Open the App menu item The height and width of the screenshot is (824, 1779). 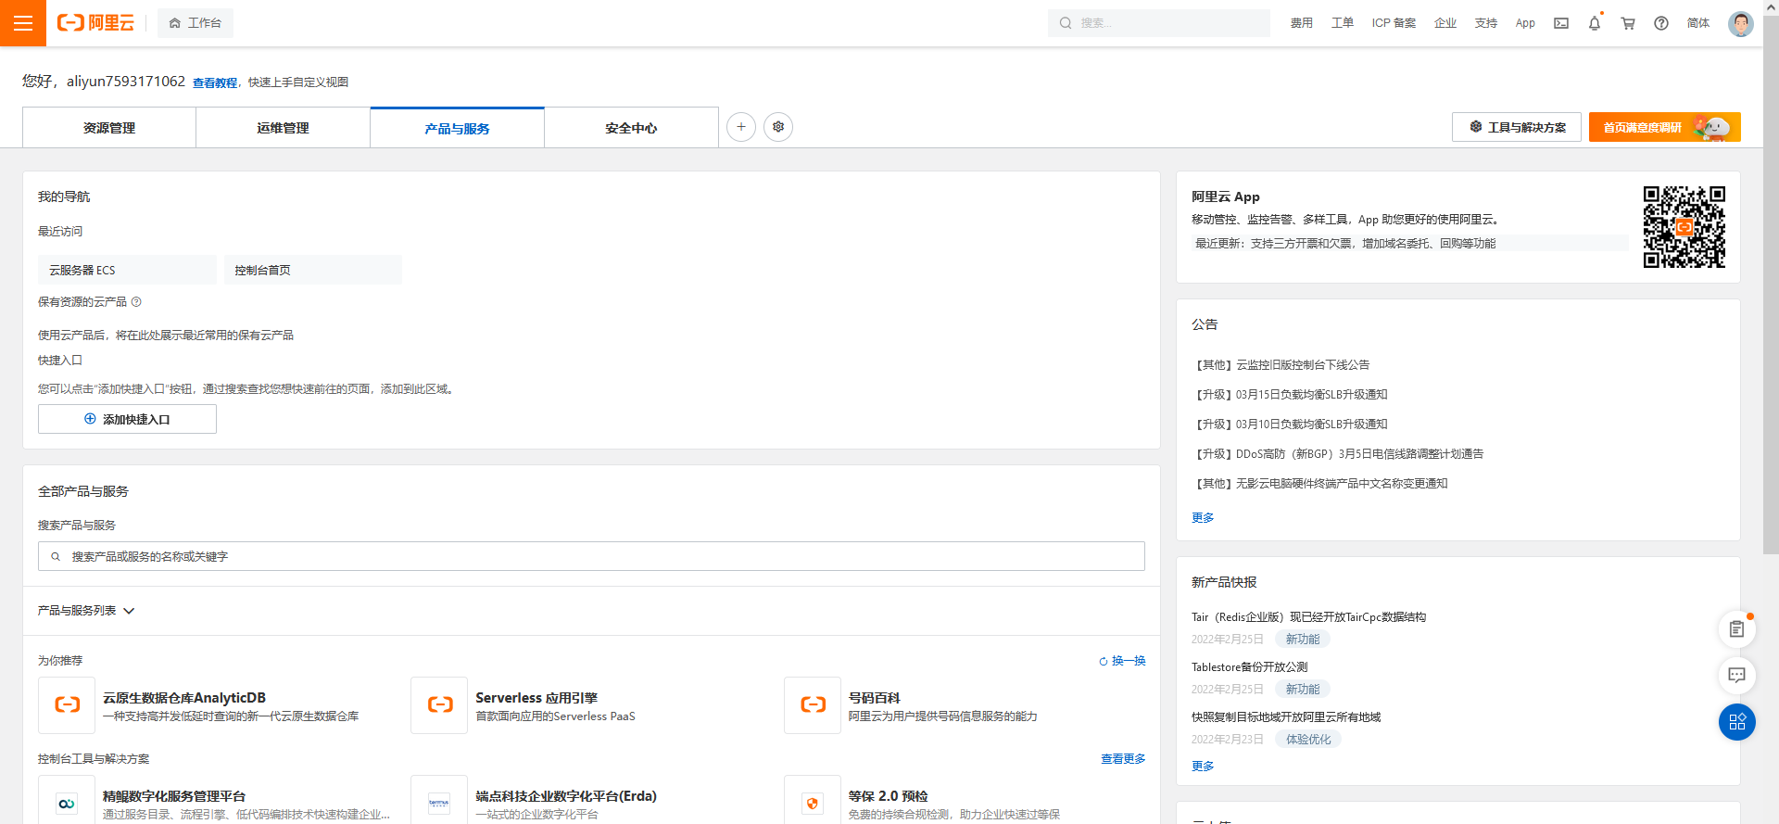pos(1525,23)
